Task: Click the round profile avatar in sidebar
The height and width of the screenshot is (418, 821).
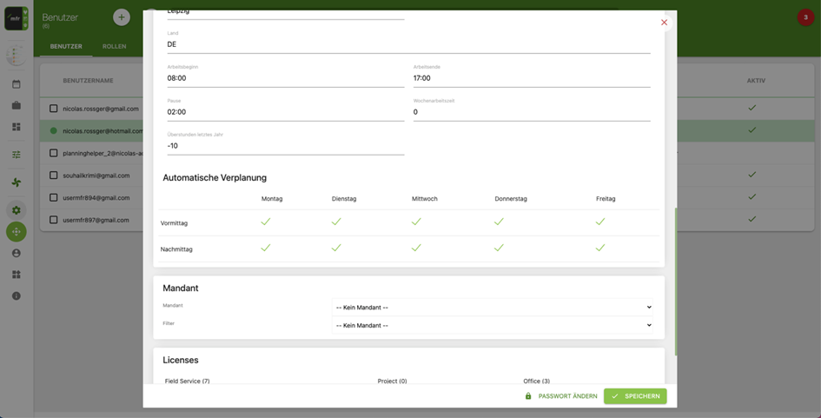Action: (17, 55)
